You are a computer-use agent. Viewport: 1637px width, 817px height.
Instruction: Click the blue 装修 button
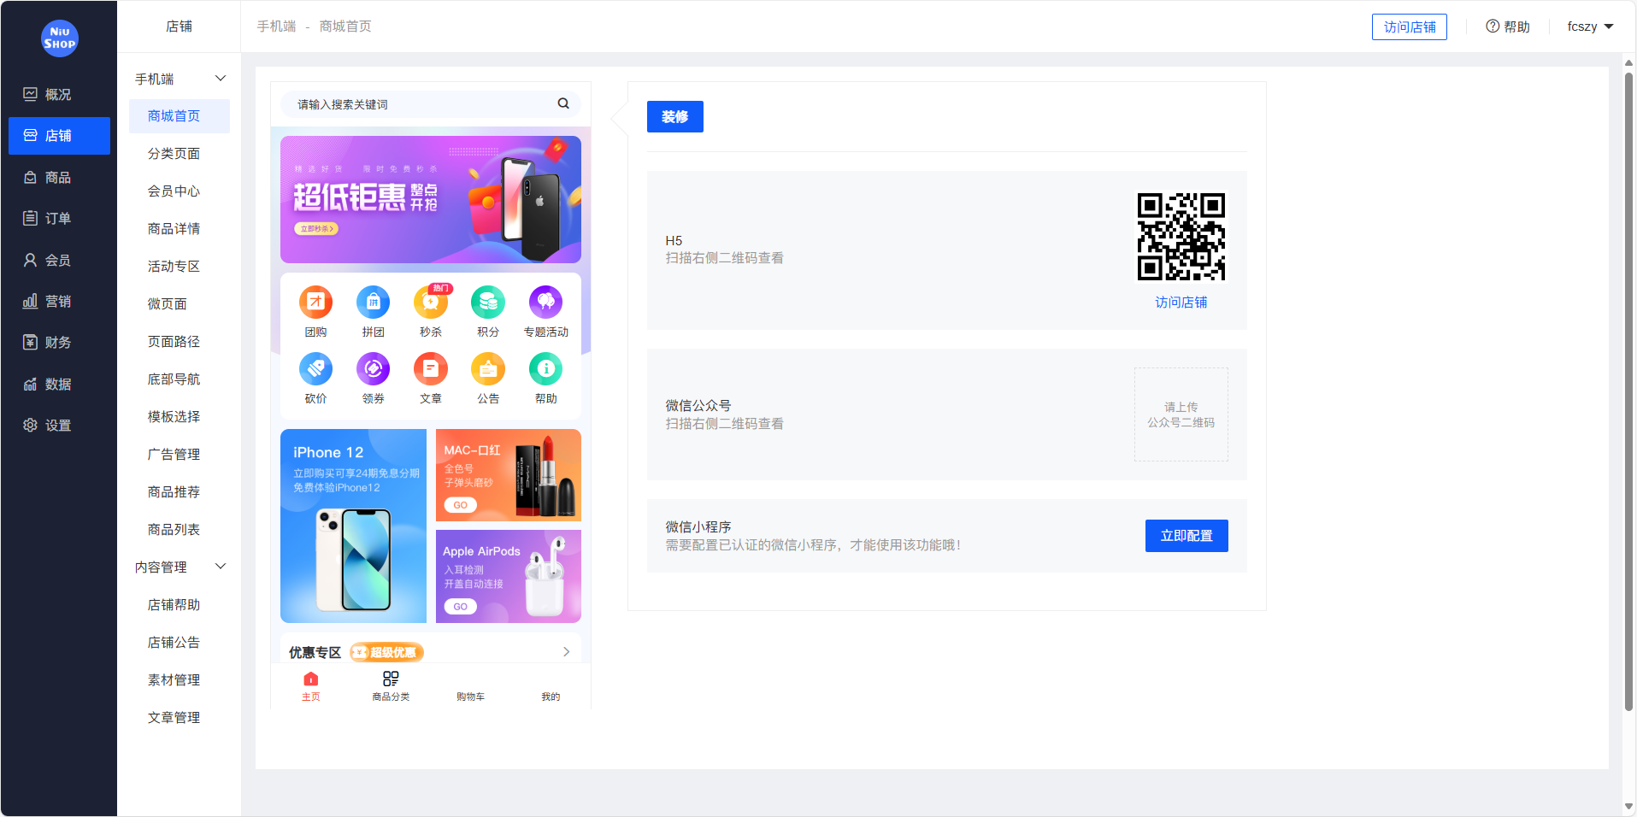pos(675,116)
